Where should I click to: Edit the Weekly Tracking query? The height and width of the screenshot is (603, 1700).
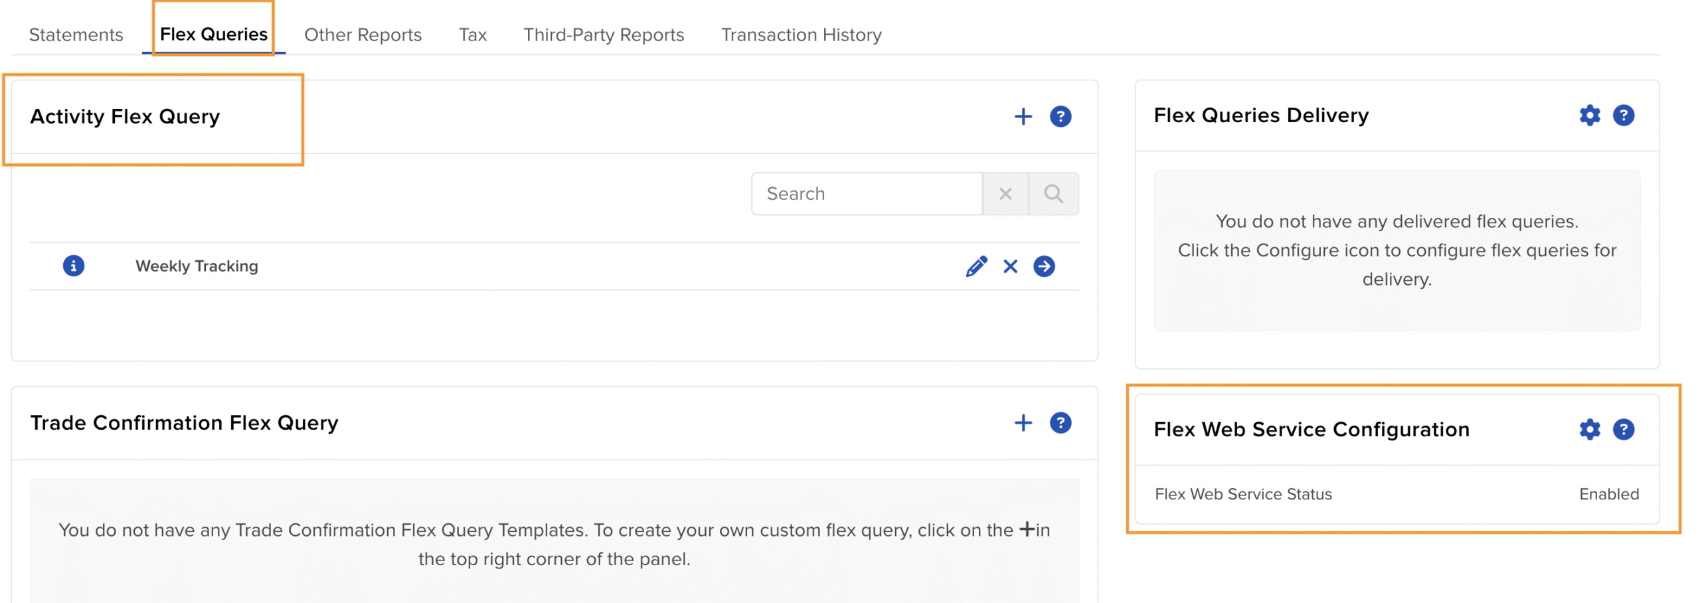[976, 266]
